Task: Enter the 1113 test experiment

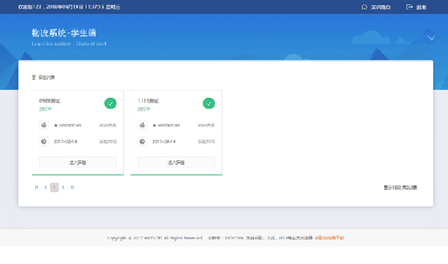Action: click(x=176, y=162)
